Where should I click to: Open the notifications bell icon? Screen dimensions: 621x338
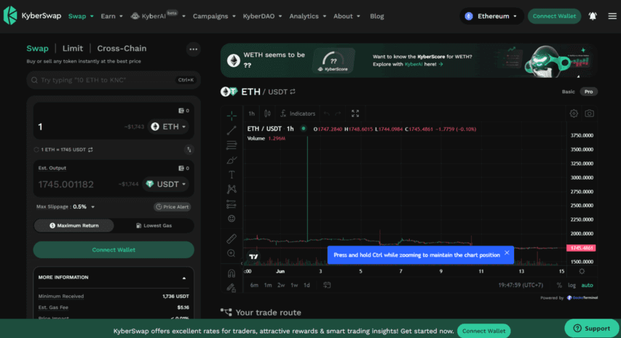click(x=593, y=16)
